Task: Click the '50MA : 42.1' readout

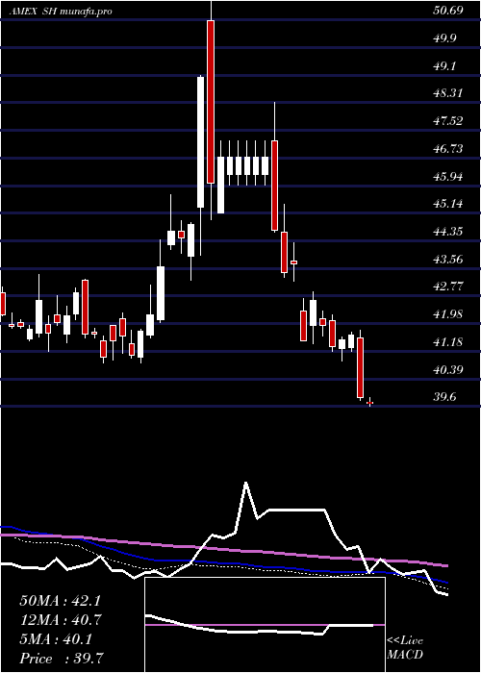Action: pyautogui.click(x=60, y=601)
